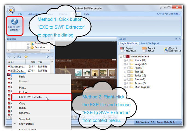The width and height of the screenshot is (188, 132).
Task: Tick the Sprite (16) checkbox
Action: [x=129, y=75]
